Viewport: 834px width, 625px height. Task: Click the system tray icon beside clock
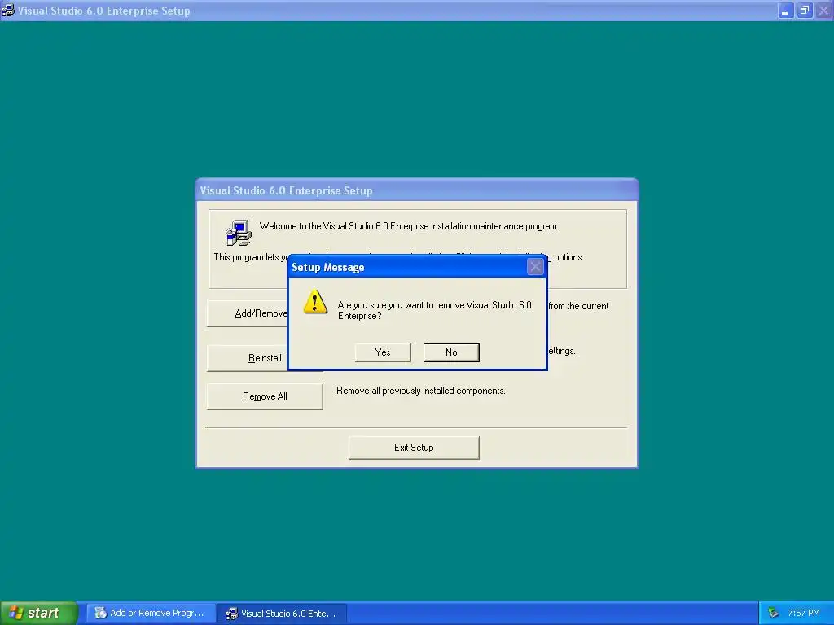[774, 614]
